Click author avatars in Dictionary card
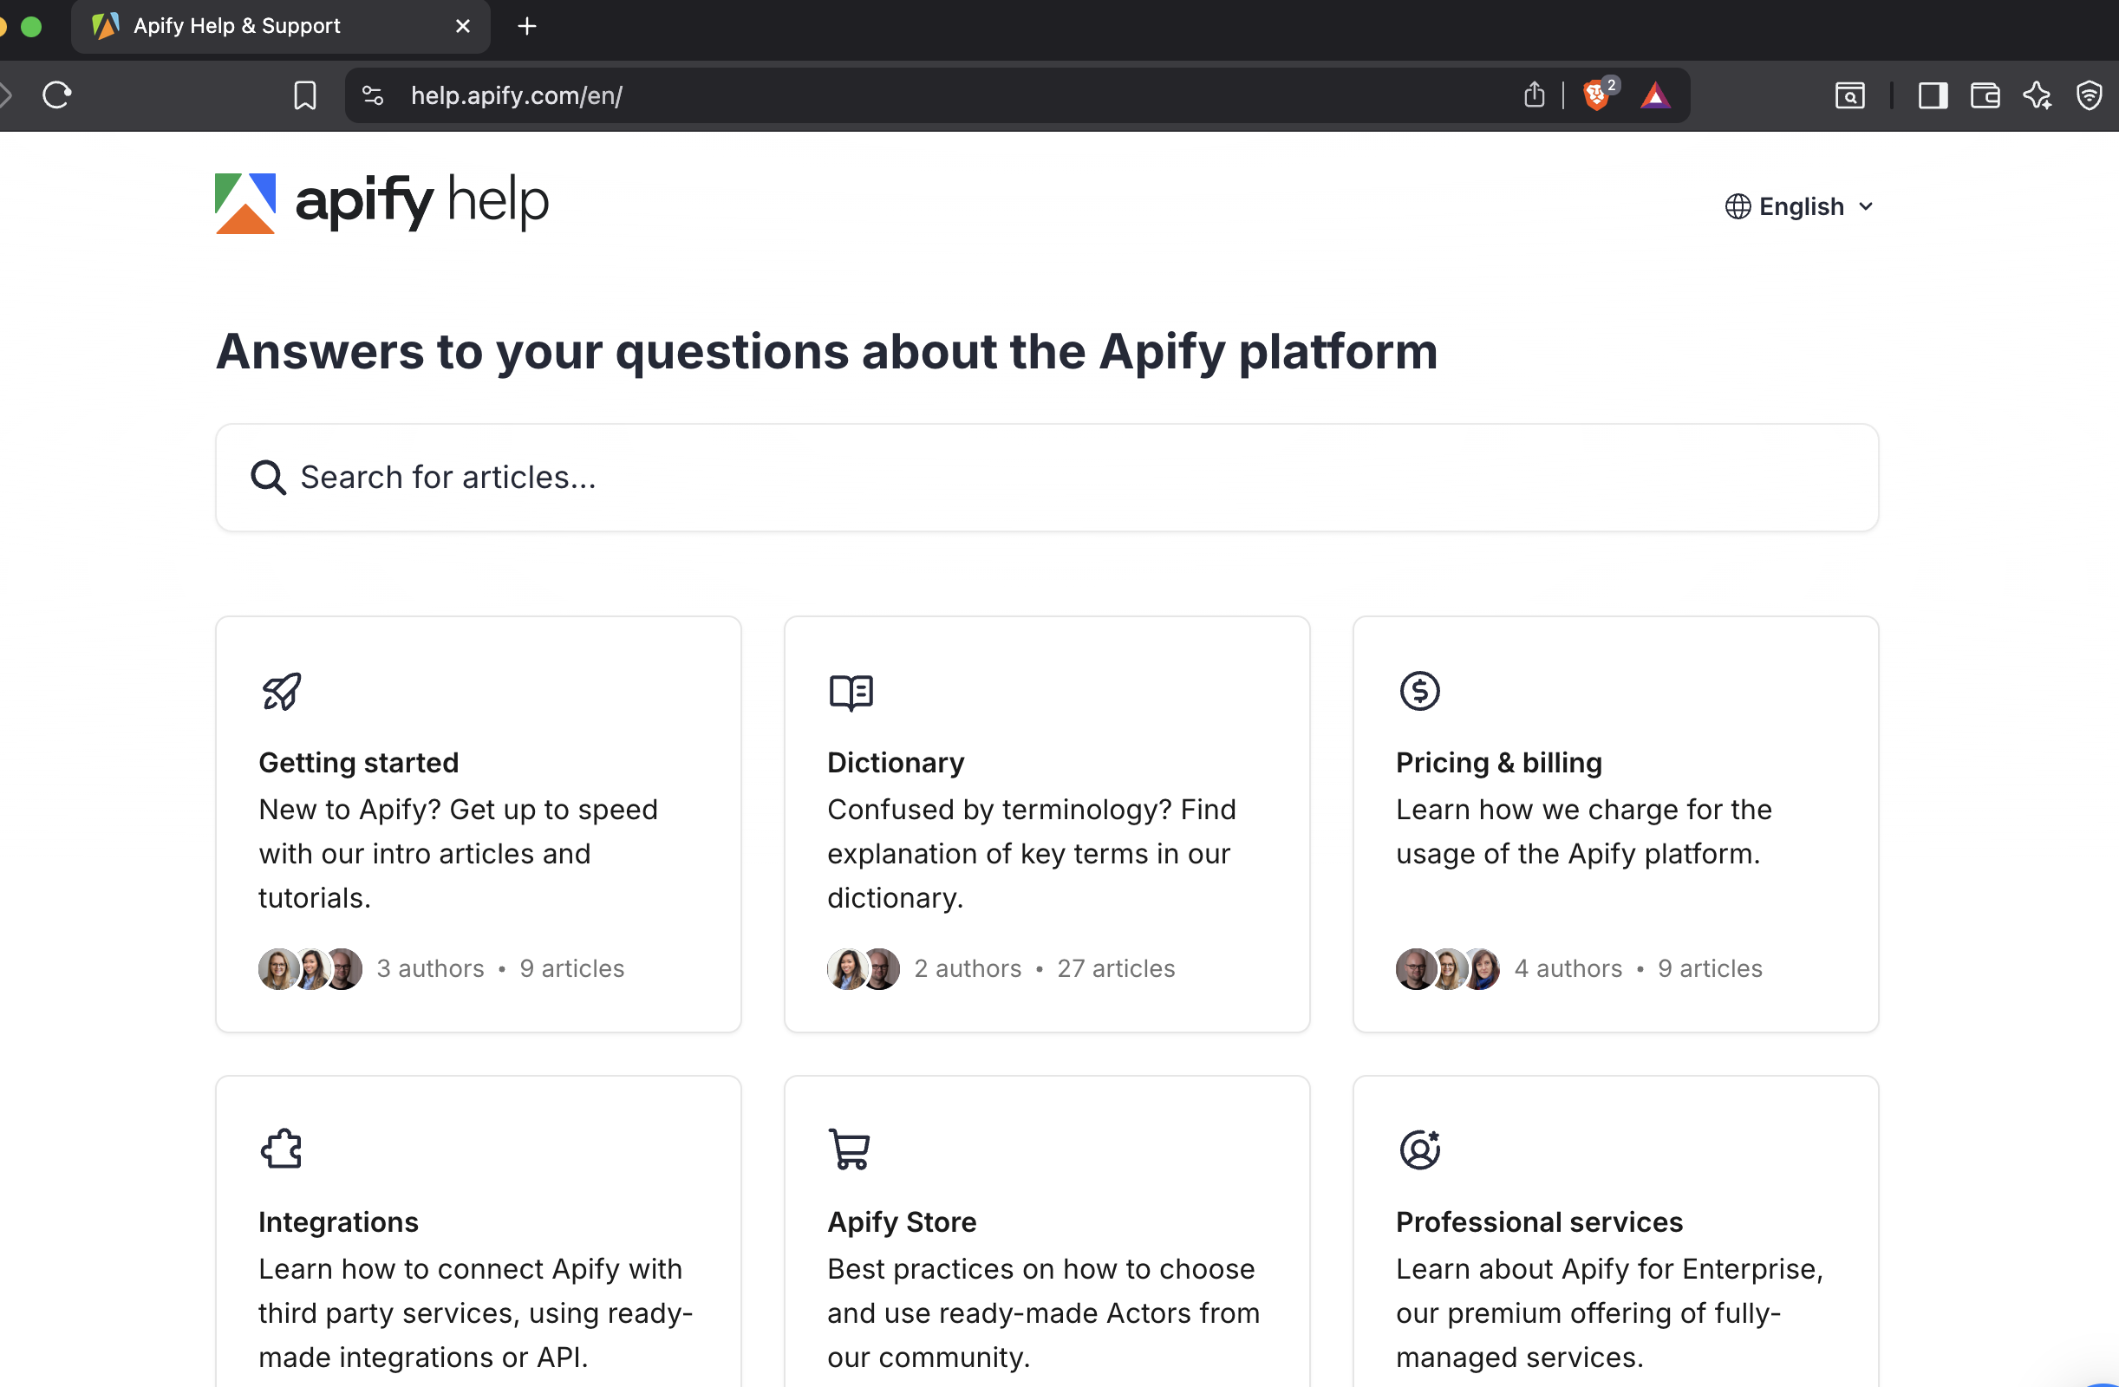 [x=863, y=968]
